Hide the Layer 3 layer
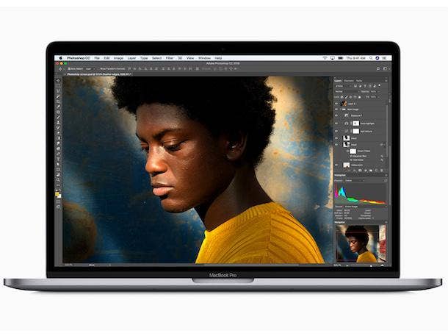The height and width of the screenshot is (336, 448). [336, 104]
